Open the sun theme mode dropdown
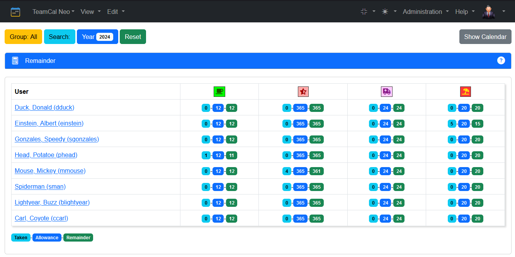 point(389,12)
